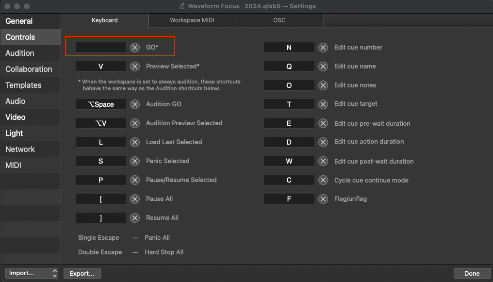
Task: Click the empty GO shortcut field
Action: pyautogui.click(x=101, y=48)
